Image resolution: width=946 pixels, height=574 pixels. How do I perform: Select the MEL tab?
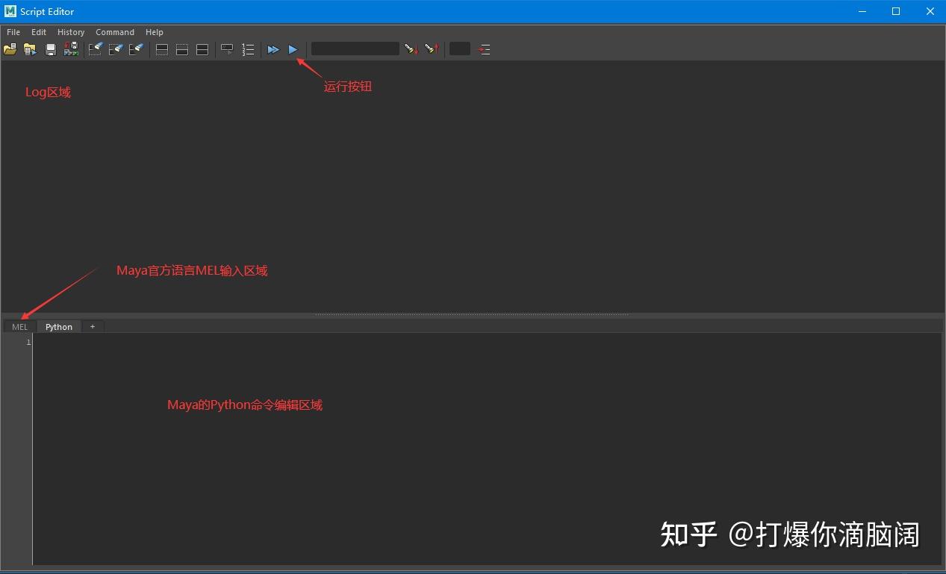[19, 326]
